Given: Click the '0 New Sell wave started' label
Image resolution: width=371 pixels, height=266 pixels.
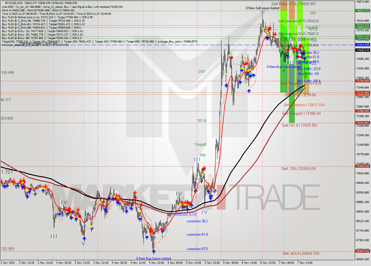Looking at the screenshot, I should pos(263,8).
